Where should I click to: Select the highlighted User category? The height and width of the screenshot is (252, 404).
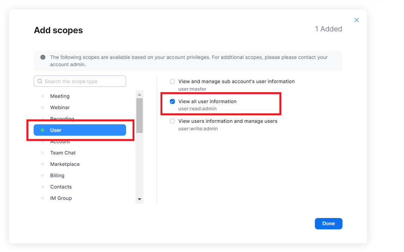80,130
